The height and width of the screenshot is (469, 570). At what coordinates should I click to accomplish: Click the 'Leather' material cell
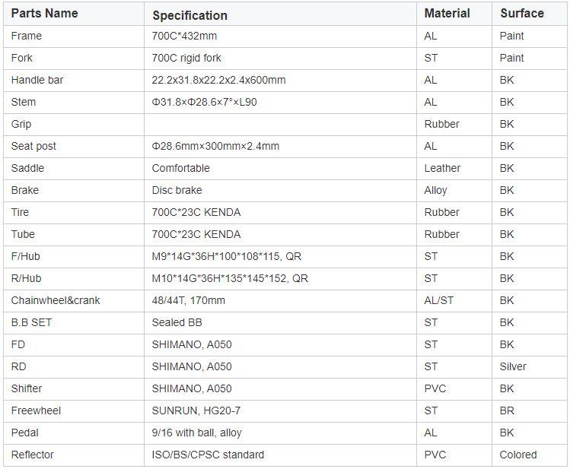click(442, 168)
